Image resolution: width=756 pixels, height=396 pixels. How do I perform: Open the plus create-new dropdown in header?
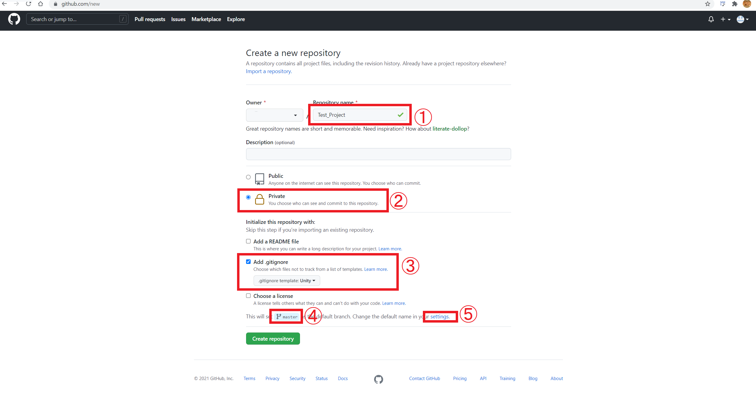point(725,19)
